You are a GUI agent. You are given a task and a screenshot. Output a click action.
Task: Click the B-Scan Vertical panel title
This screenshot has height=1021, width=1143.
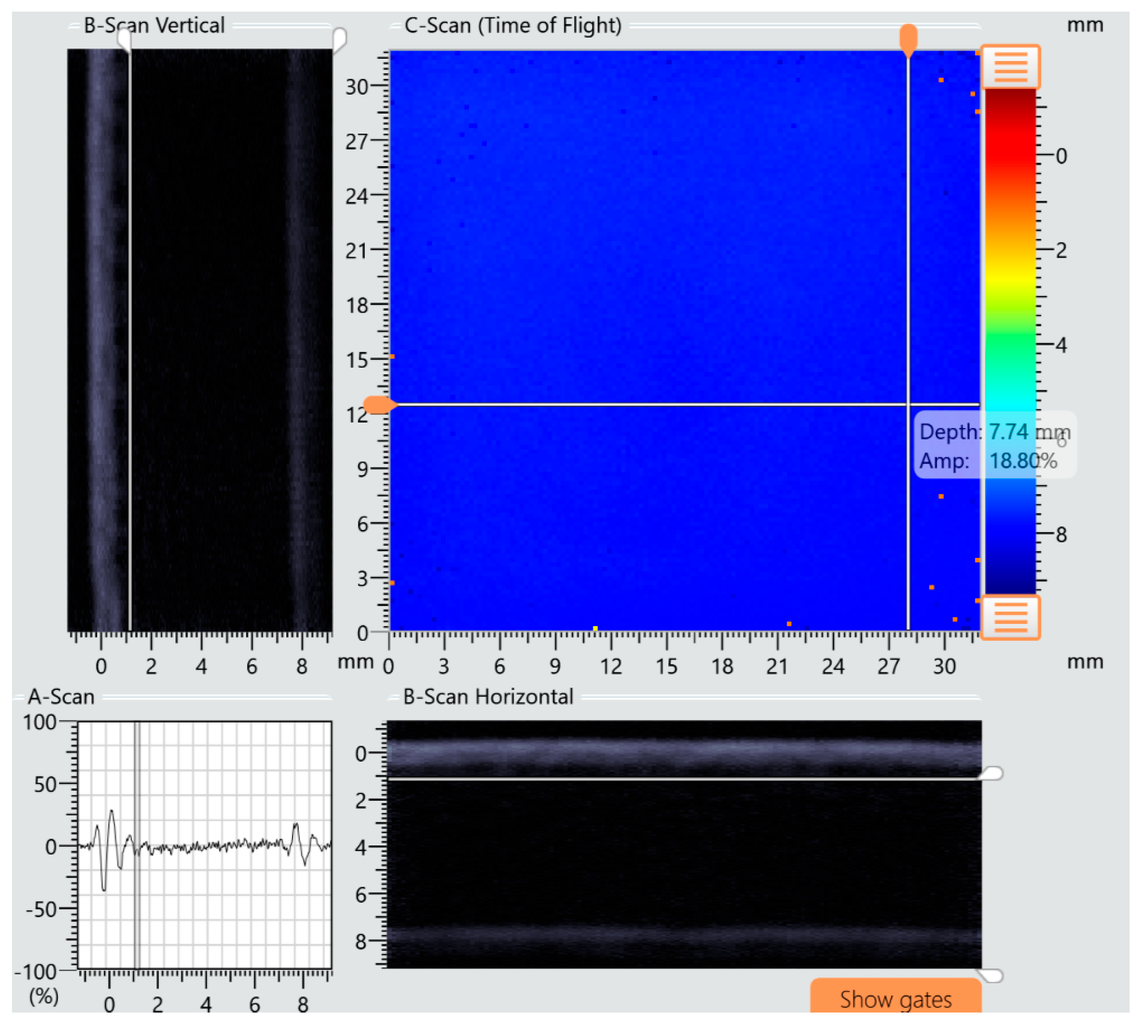click(154, 25)
